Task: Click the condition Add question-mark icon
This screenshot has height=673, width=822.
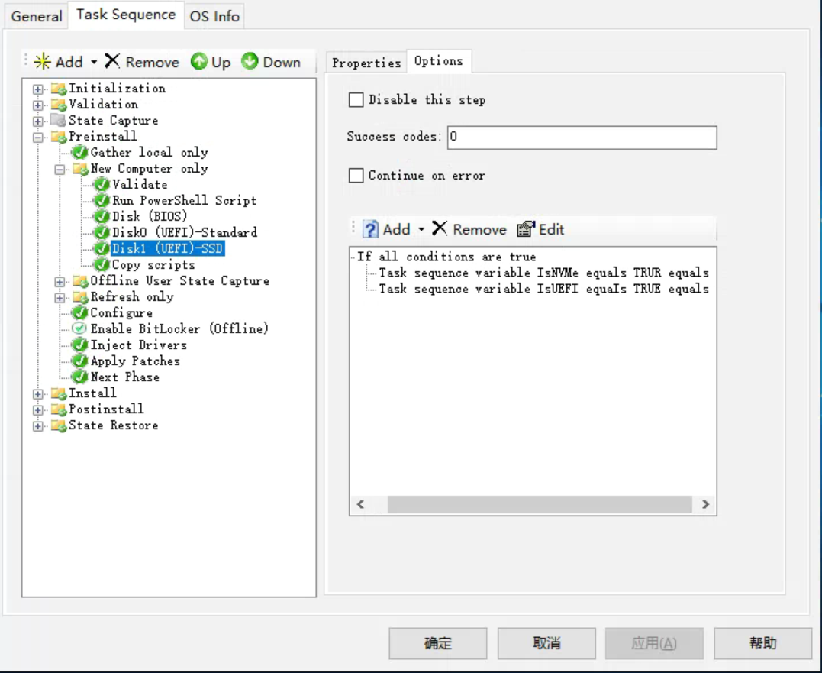Action: click(370, 229)
